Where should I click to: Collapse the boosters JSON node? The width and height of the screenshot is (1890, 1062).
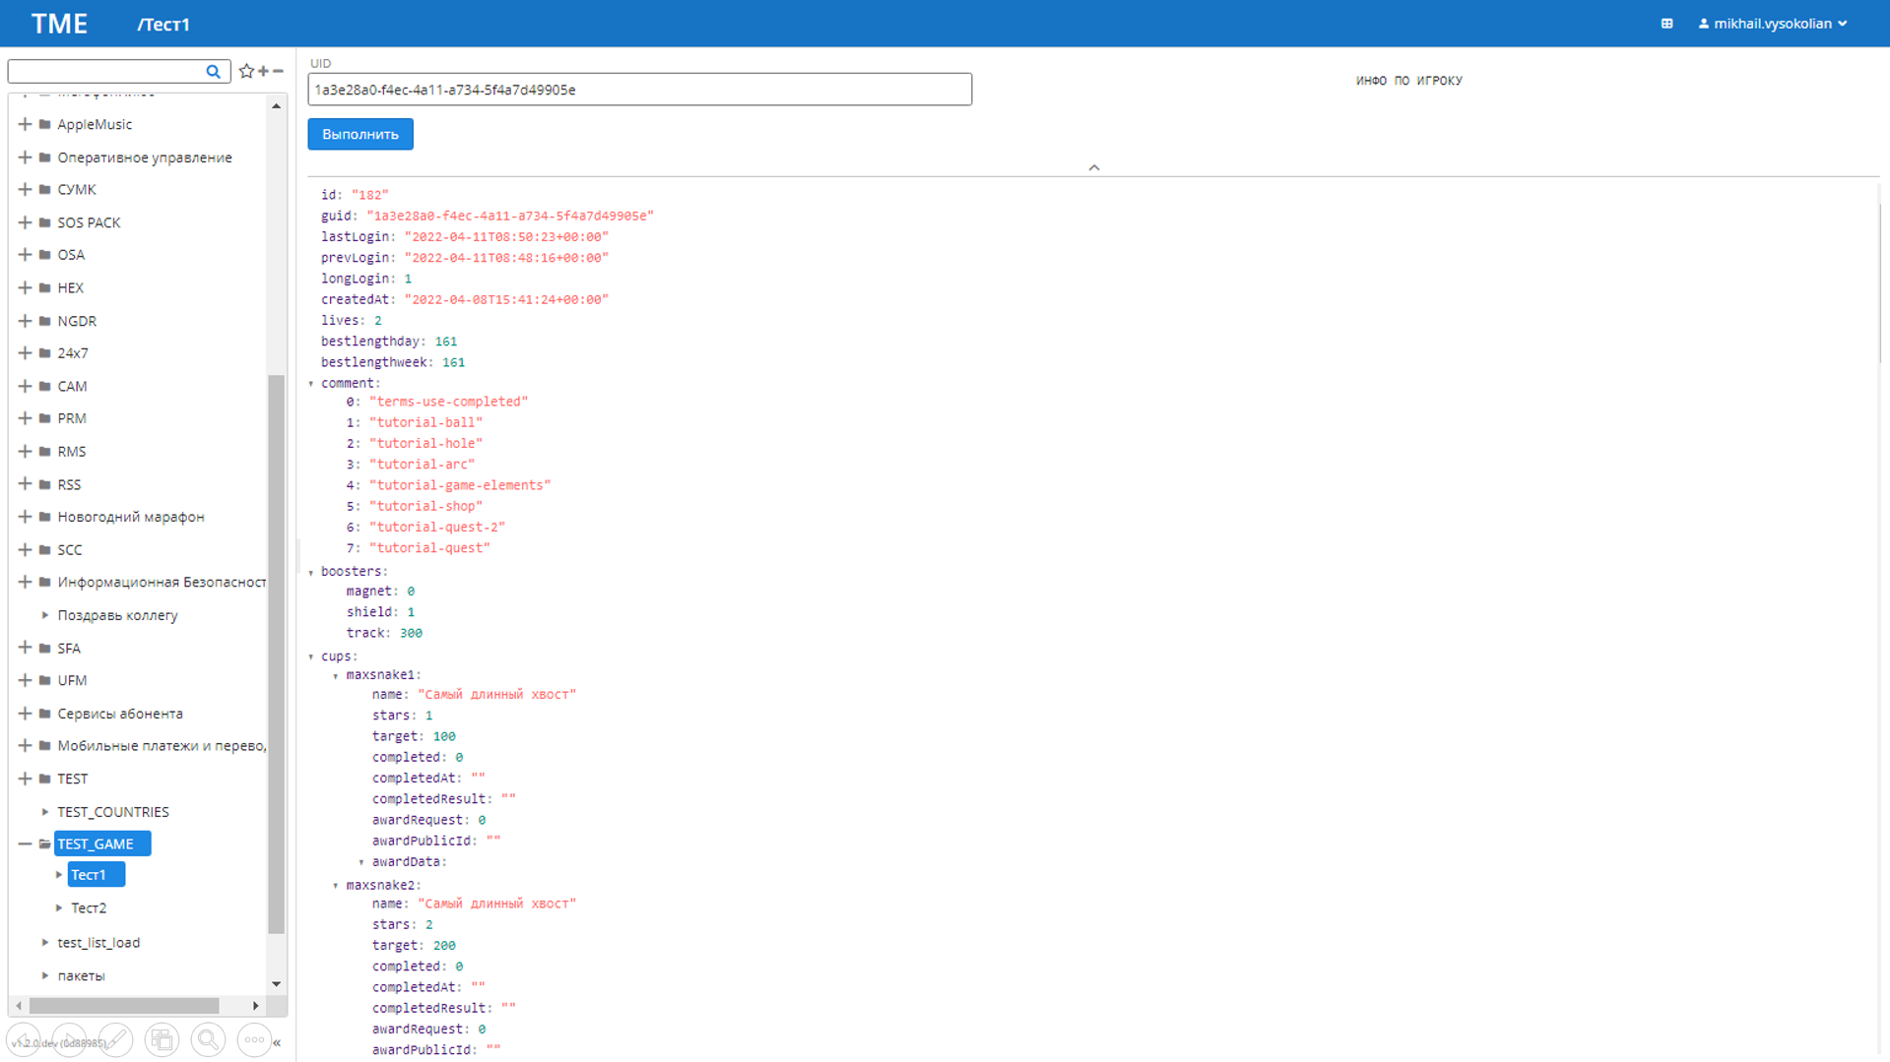coord(312,572)
